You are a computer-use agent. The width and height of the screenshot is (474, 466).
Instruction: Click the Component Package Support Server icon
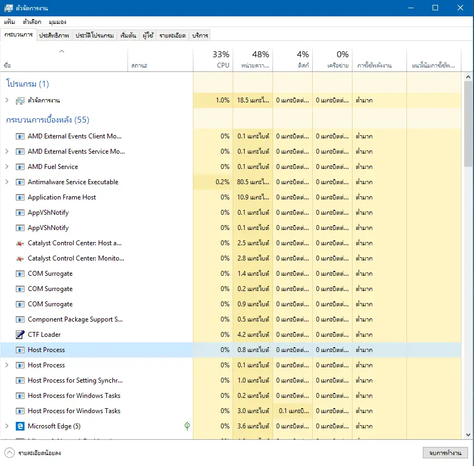(x=20, y=319)
